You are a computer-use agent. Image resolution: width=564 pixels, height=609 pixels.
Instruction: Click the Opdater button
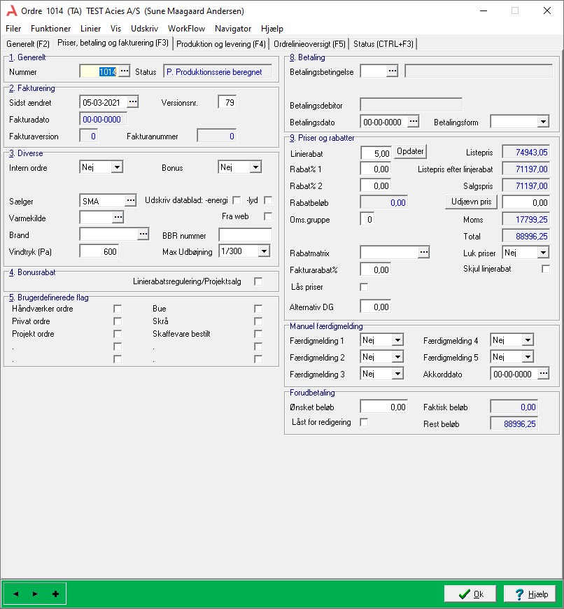(410, 152)
